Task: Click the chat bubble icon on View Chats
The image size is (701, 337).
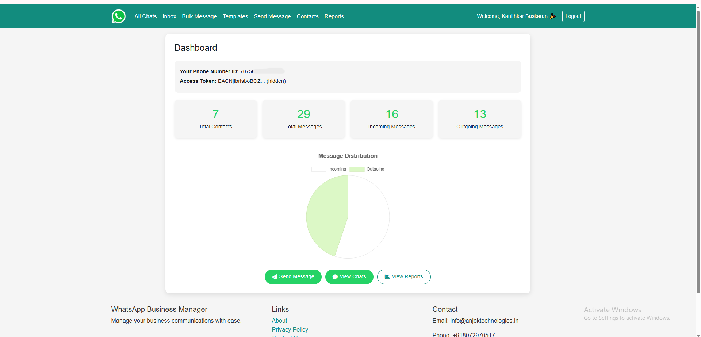Action: click(334, 277)
